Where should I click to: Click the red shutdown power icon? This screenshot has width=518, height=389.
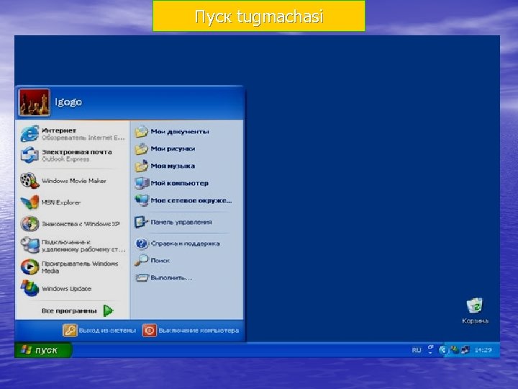pyautogui.click(x=150, y=331)
